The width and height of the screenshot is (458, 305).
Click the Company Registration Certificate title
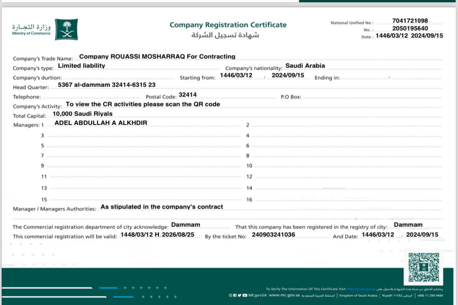tap(228, 25)
